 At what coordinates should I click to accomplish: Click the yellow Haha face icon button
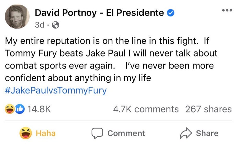click(x=26, y=133)
